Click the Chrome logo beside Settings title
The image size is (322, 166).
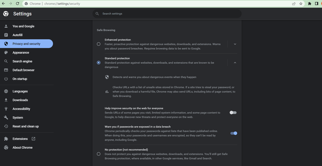tap(6, 14)
